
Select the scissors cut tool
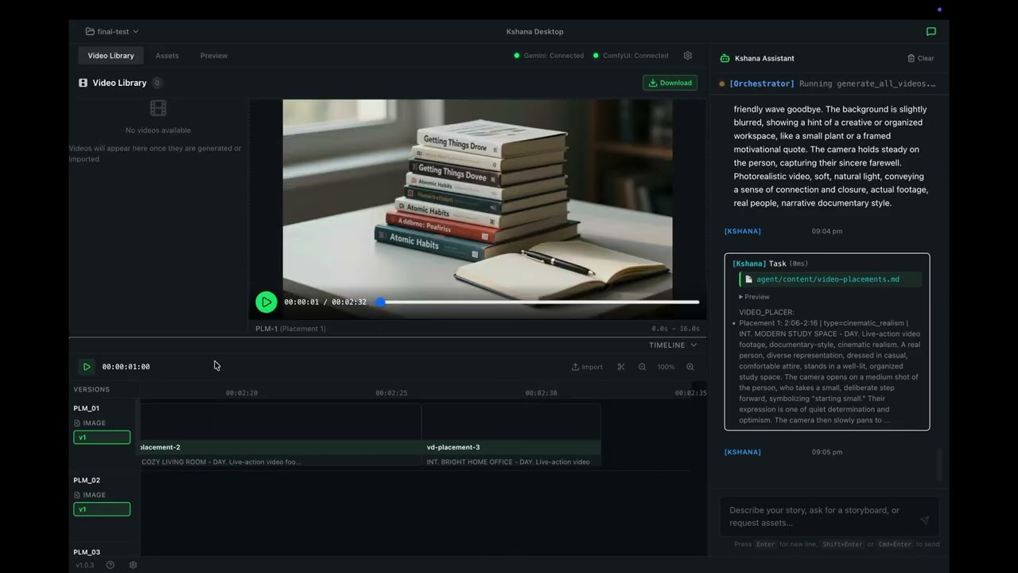621,367
